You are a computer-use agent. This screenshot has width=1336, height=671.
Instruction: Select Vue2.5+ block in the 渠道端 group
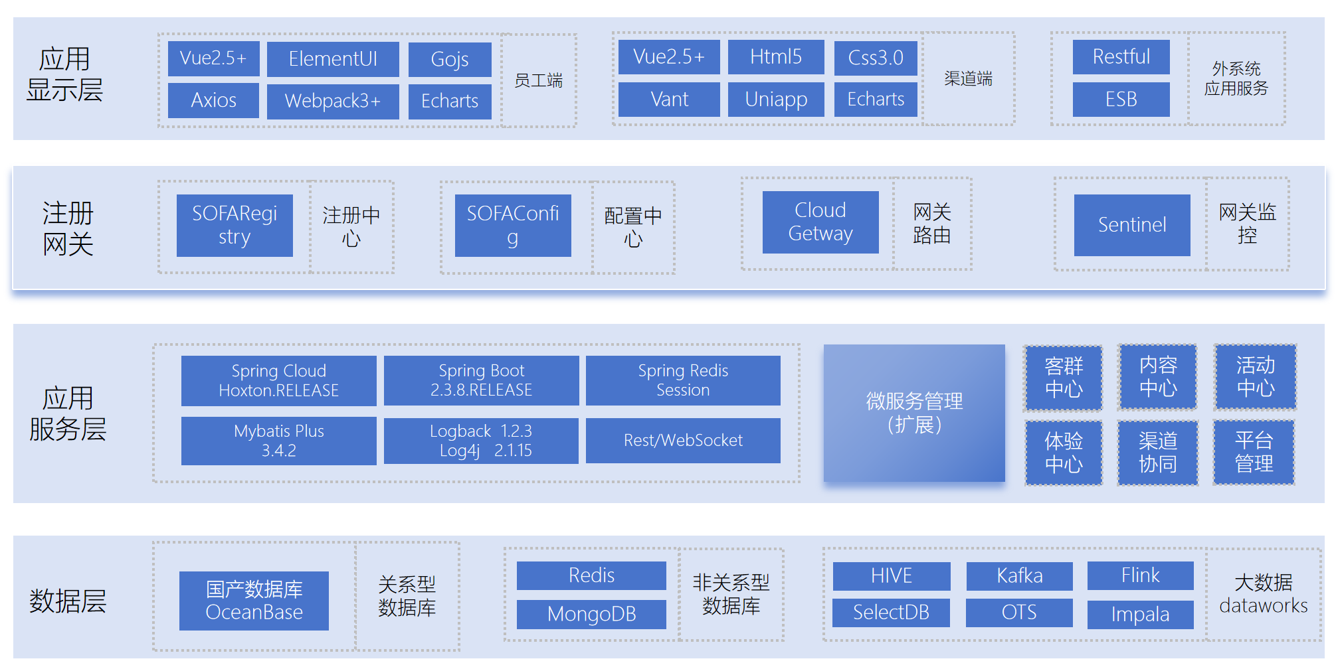[x=669, y=57]
